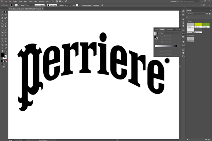Viewport: 212px width, 141px height.
Task: Switch to the Stroke panel tab
Action: pyautogui.click(x=156, y=29)
